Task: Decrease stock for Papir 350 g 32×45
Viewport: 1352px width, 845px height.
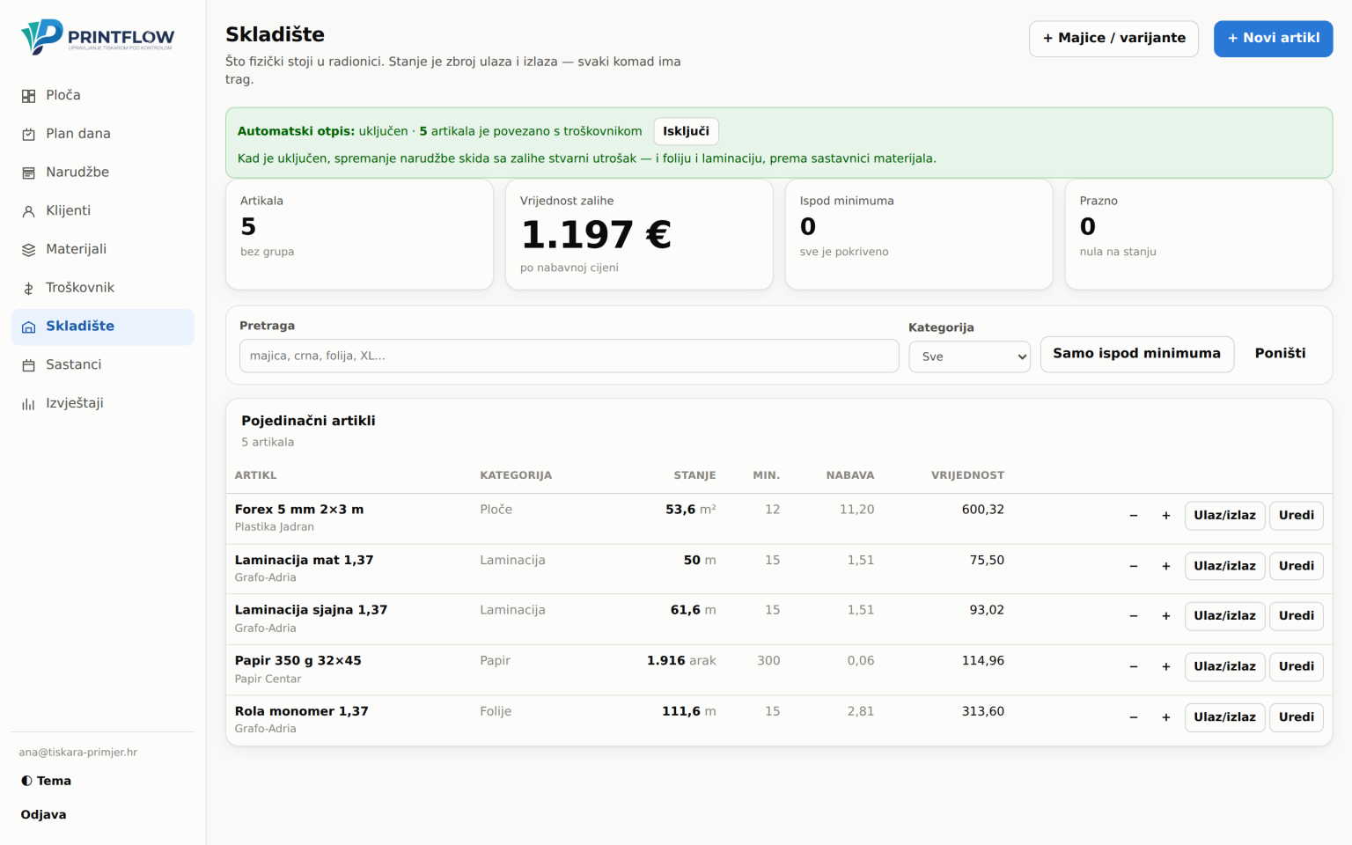Action: 1134,667
